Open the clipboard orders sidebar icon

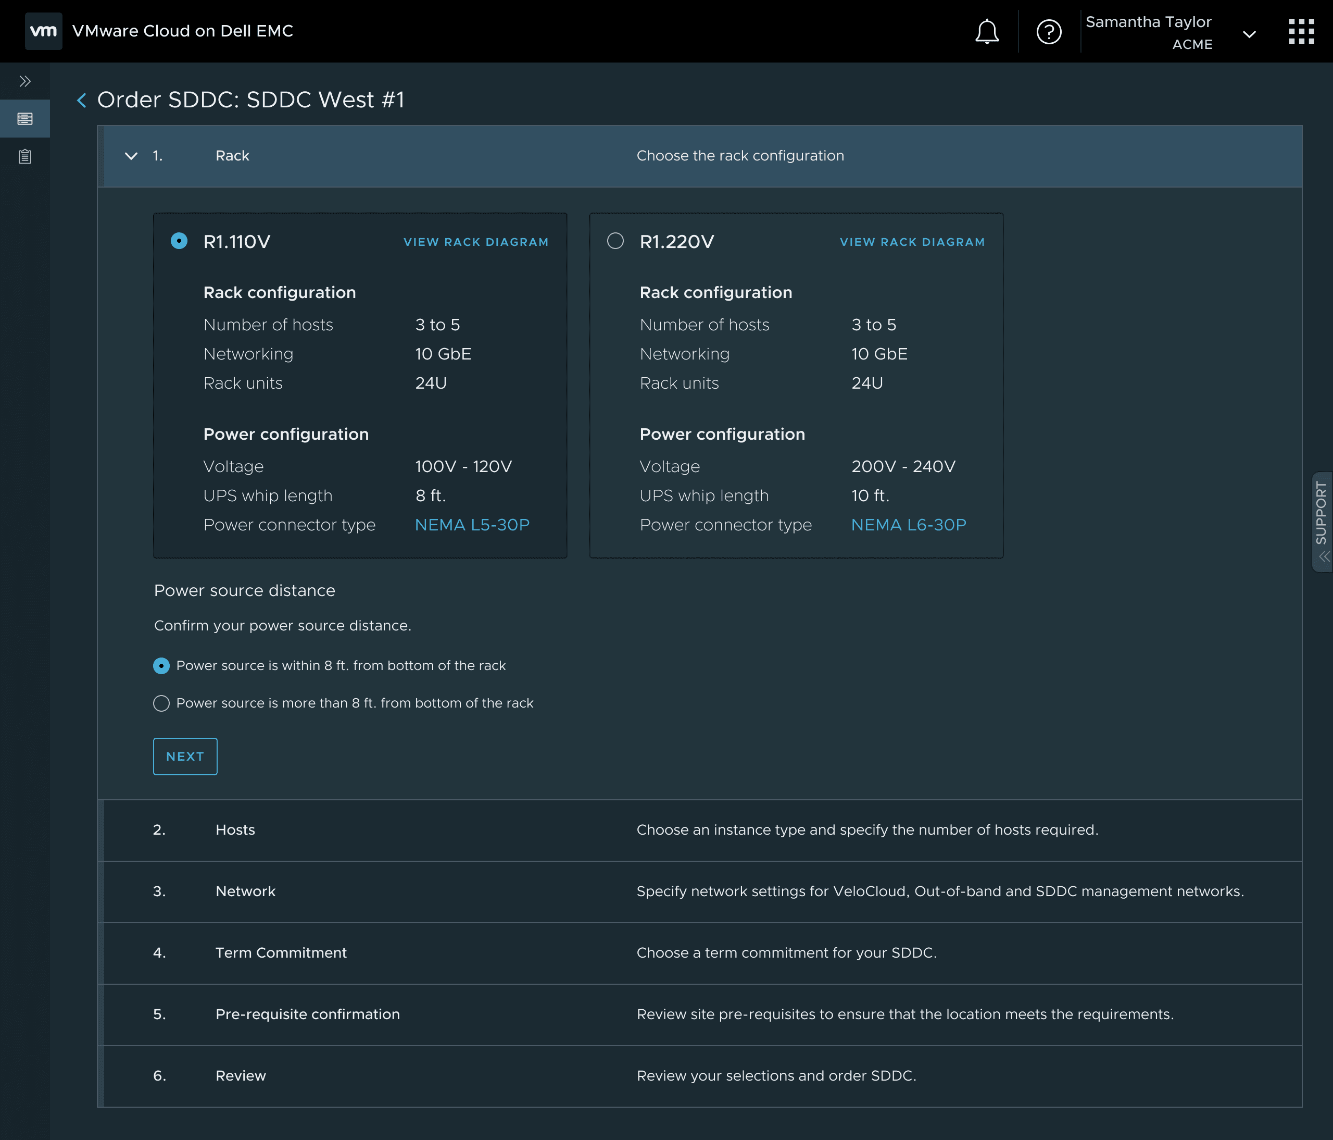click(25, 156)
